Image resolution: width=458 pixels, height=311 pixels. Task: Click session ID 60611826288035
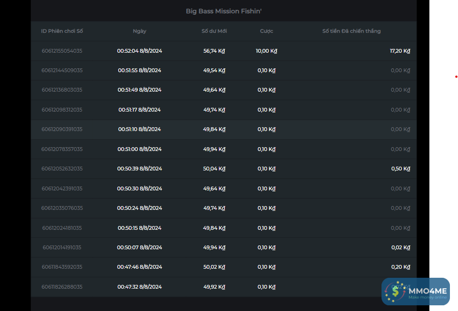coord(62,287)
